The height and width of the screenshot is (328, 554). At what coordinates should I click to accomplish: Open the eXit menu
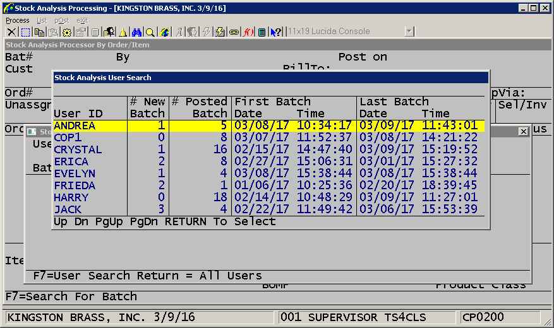(83, 20)
